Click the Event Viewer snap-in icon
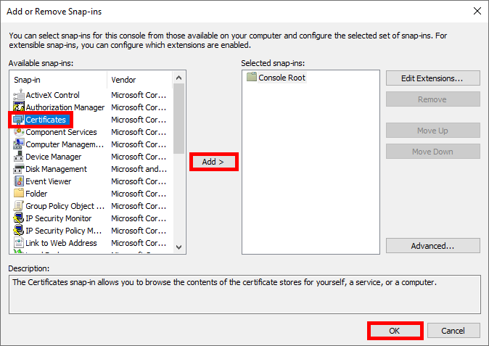The image size is (489, 346). (x=19, y=181)
